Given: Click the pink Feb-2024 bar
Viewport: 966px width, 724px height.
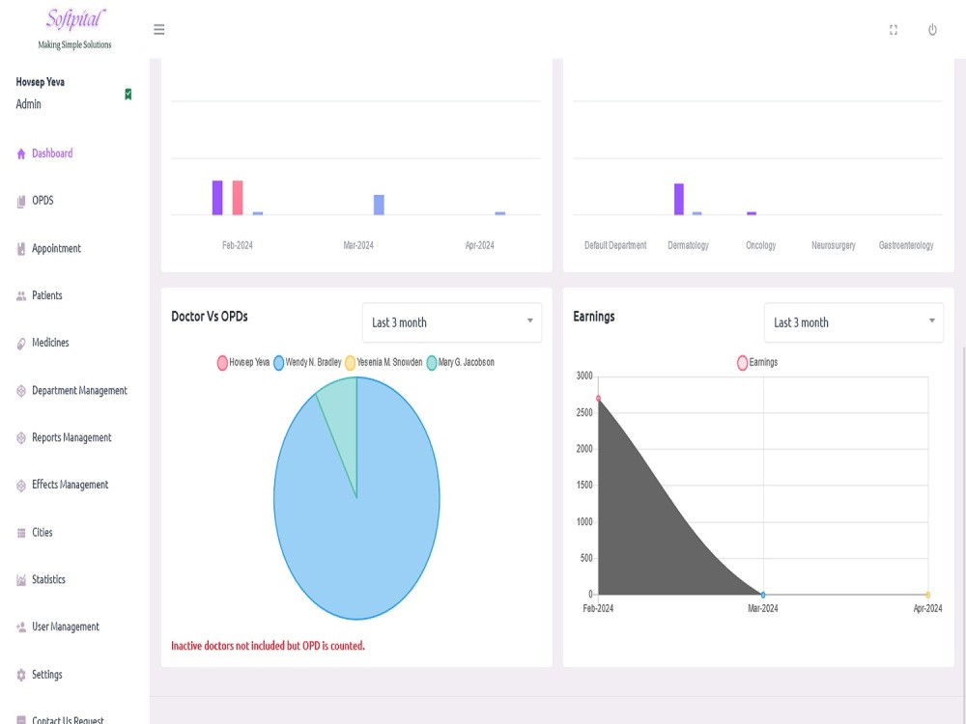Looking at the screenshot, I should (x=238, y=198).
